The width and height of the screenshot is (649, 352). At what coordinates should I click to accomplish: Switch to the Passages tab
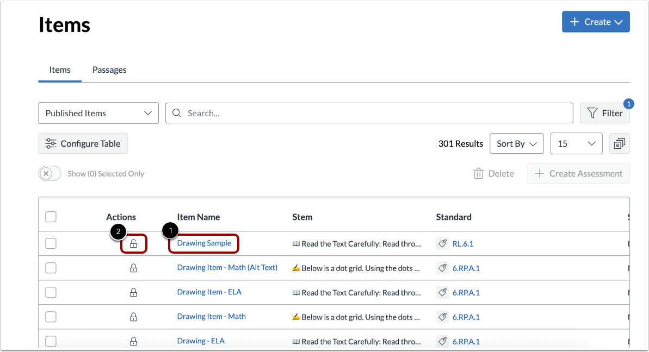109,70
